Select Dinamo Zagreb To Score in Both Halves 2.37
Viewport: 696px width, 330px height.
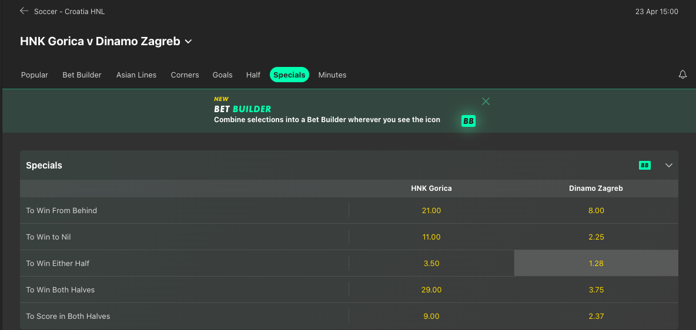[596, 316]
